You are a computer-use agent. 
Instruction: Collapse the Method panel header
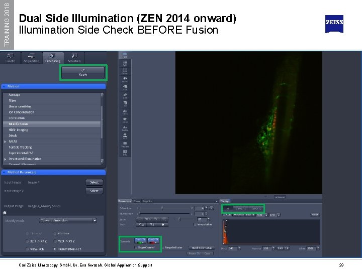[53, 86]
